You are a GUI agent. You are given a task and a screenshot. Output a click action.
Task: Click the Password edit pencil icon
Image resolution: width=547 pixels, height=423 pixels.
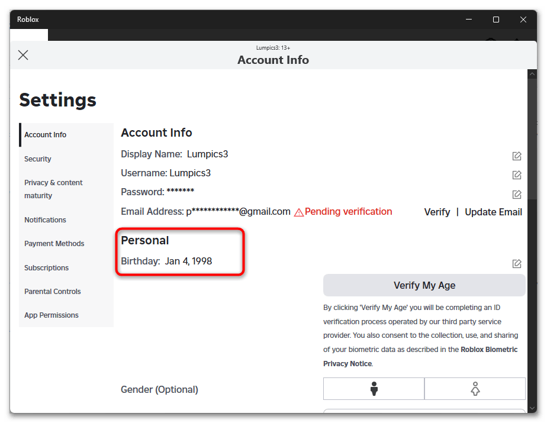[517, 194]
